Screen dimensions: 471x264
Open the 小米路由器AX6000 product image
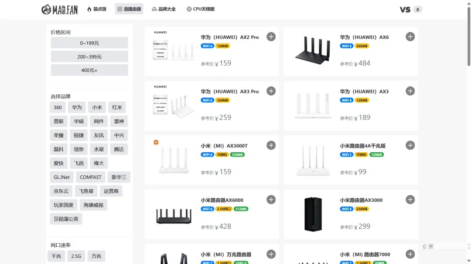point(174,216)
